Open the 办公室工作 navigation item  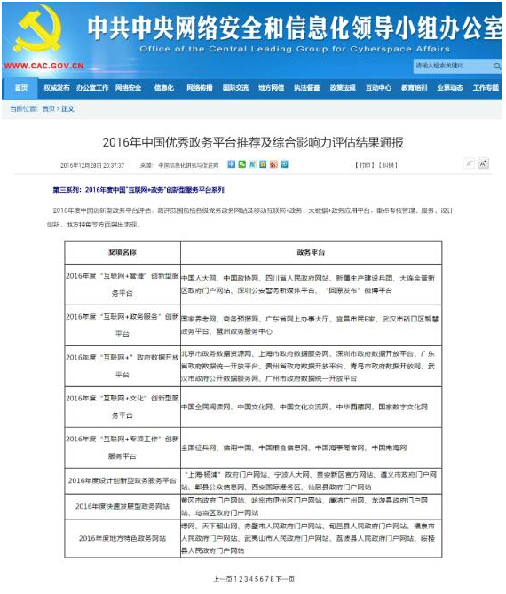point(92,88)
